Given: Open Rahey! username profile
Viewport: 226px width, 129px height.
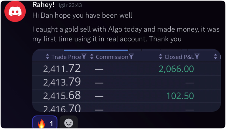Looking at the screenshot, I should point(44,5).
